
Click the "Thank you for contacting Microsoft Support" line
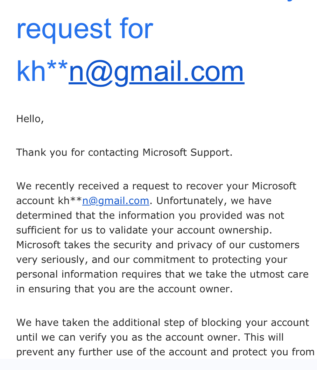[124, 152]
